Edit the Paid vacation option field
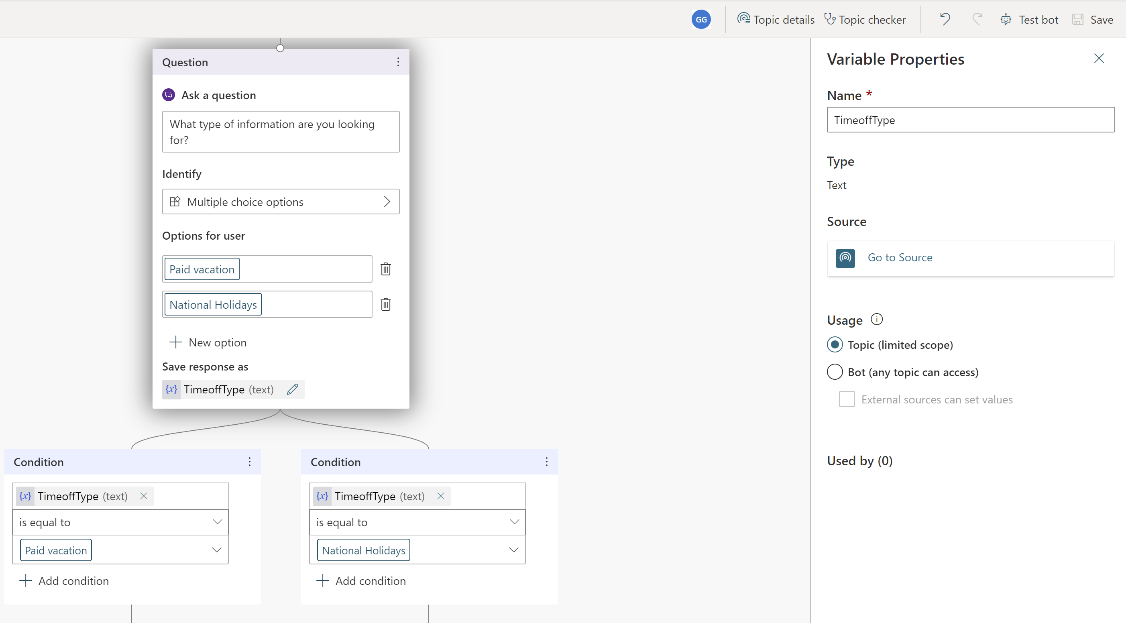Image resolution: width=1126 pixels, height=623 pixels. coord(267,269)
